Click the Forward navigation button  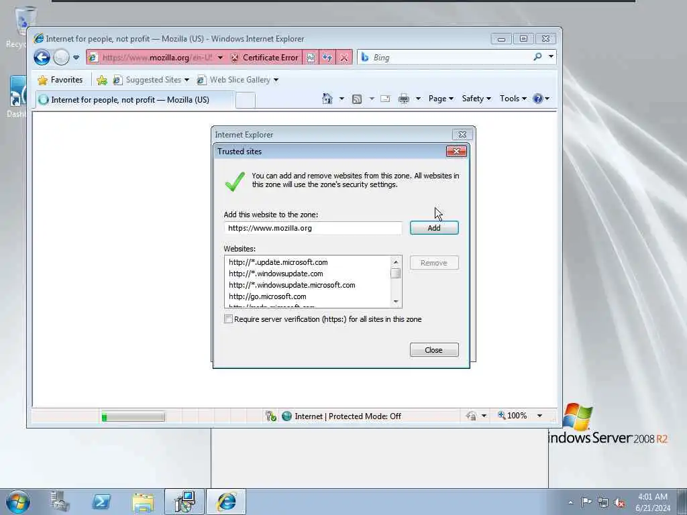(61, 58)
